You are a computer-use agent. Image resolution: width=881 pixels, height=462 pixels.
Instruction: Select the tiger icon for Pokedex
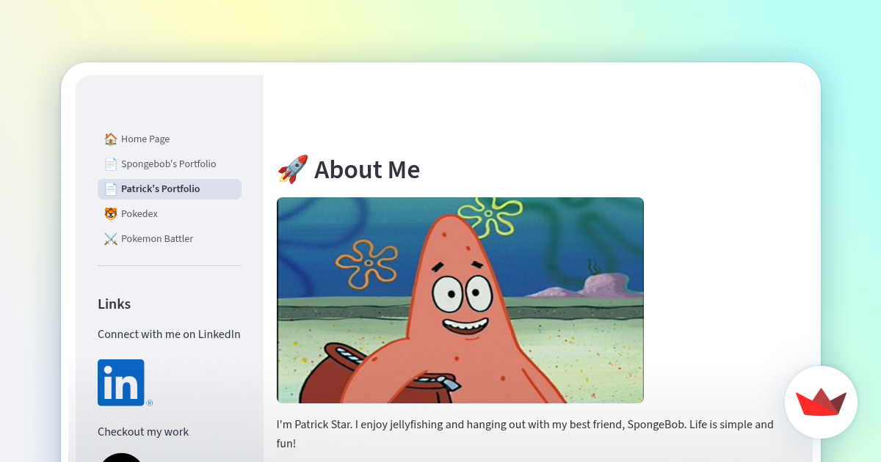tap(110, 213)
